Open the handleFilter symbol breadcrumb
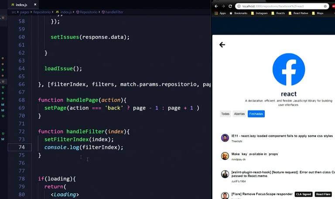 113,12
